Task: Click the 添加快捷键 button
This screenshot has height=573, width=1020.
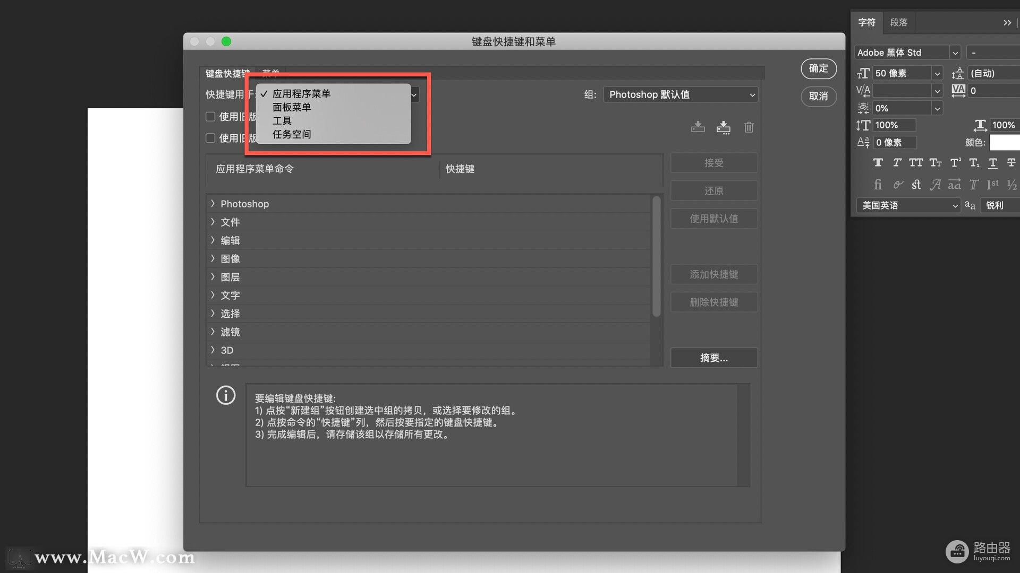Action: (x=714, y=274)
